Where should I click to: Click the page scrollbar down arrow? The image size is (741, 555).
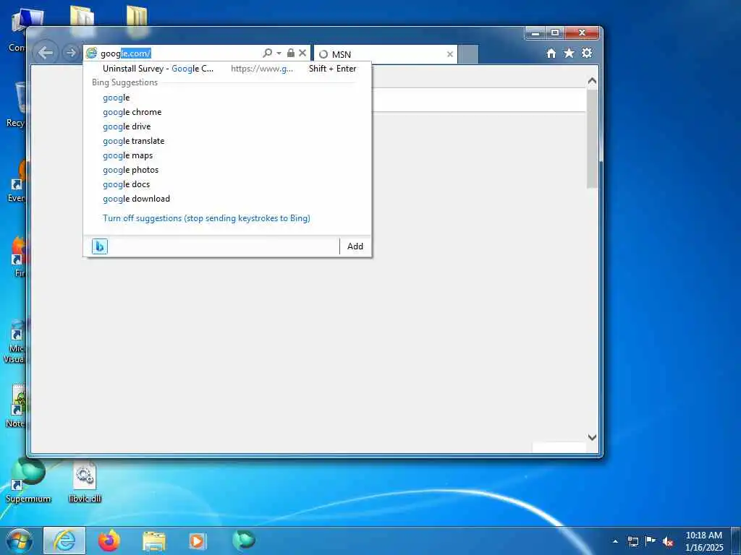tap(592, 437)
